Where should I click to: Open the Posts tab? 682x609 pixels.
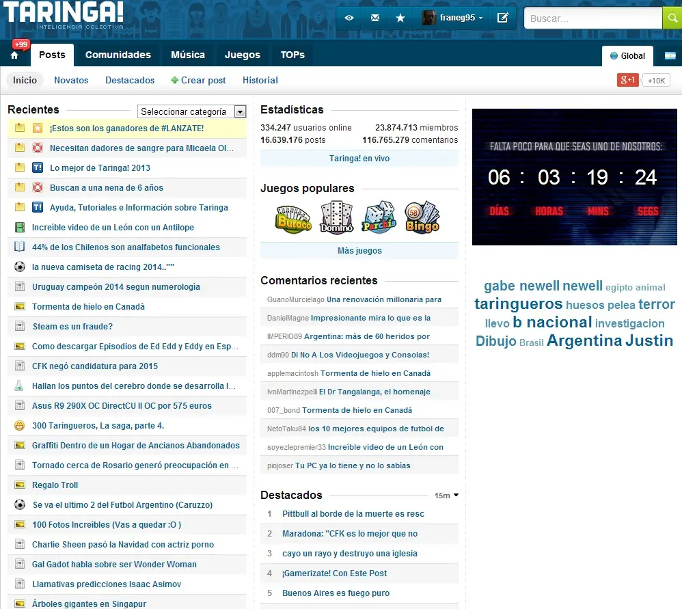52,55
